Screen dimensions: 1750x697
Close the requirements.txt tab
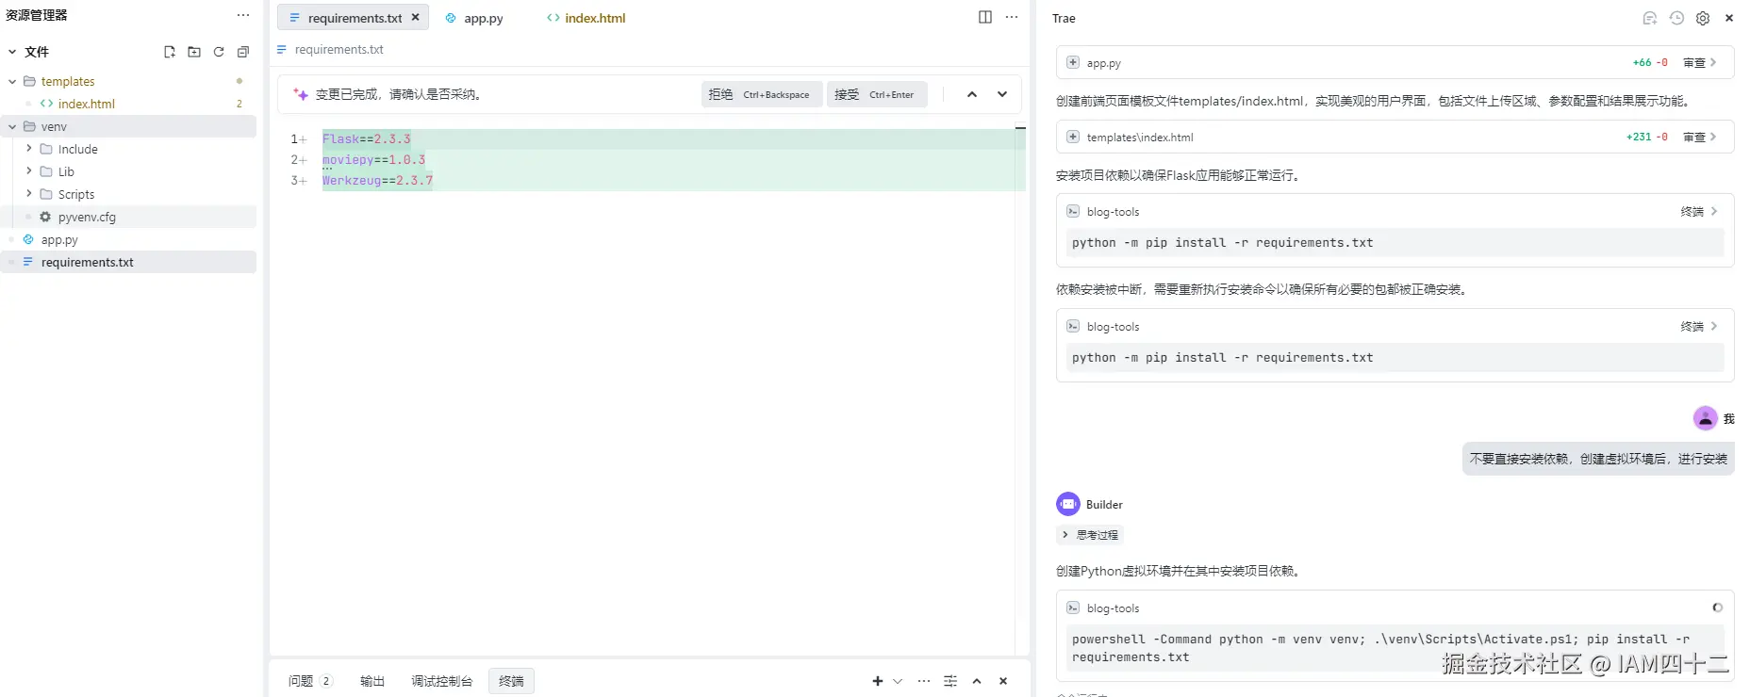[x=415, y=18]
